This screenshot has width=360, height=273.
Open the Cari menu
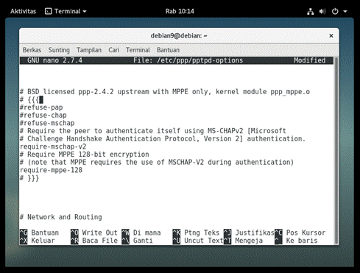tap(113, 50)
